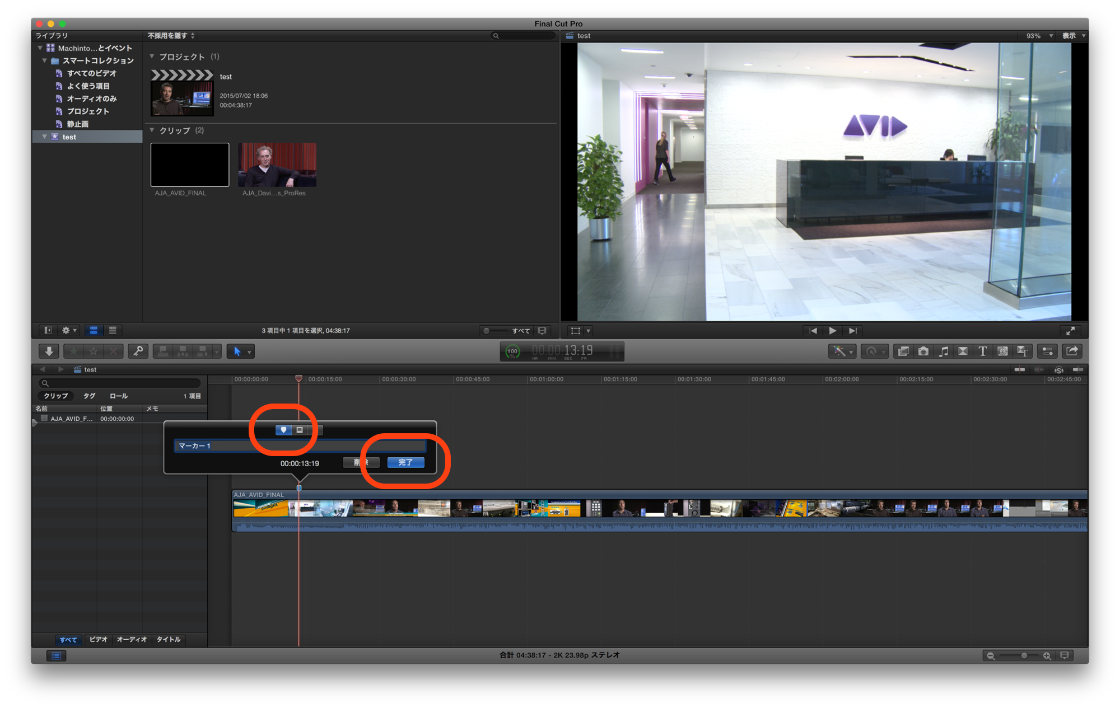Toggle the Solo S button
1120x708 pixels.
(1059, 369)
